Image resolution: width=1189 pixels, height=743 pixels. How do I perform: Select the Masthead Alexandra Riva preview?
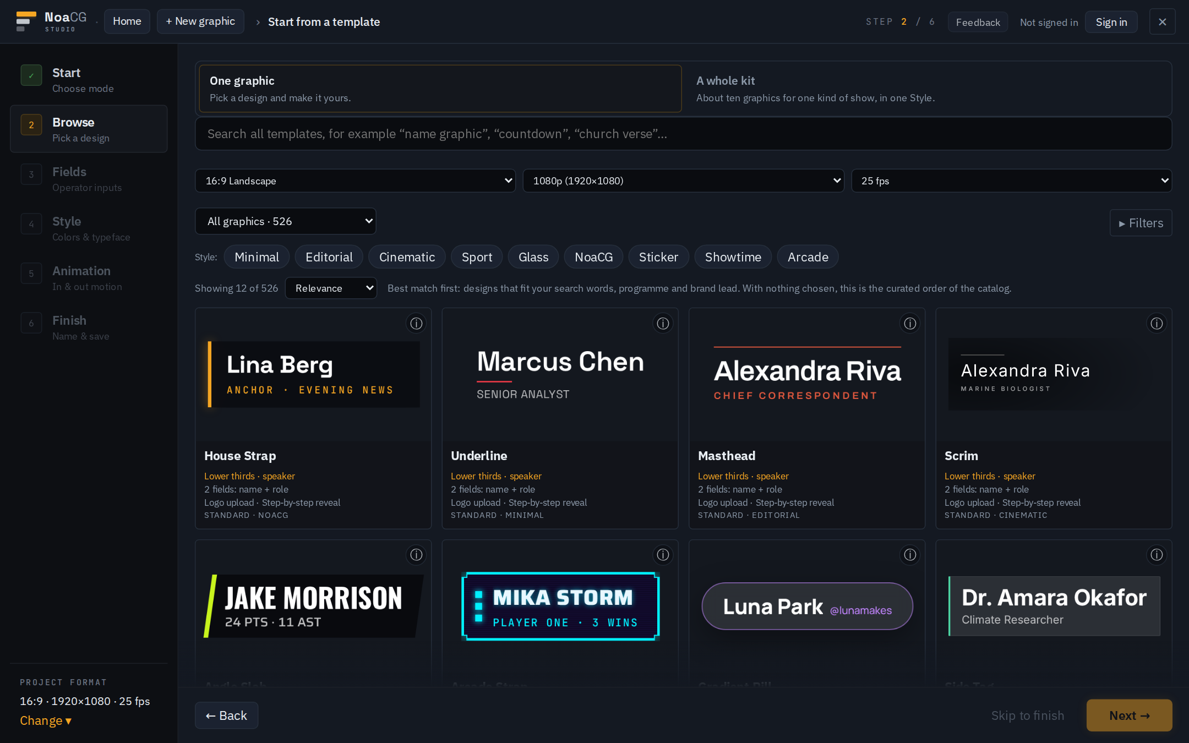807,374
